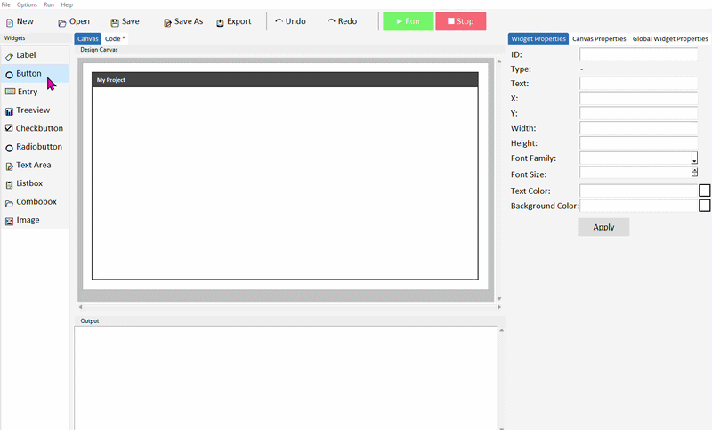Screen dimensions: 712x430
Task: Select the Button widget icon
Action: point(9,75)
